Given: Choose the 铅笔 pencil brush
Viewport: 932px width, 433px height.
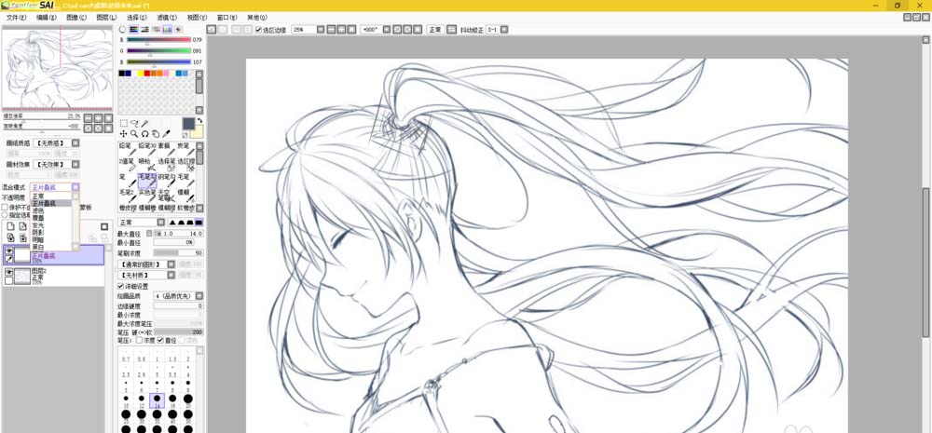Looking at the screenshot, I should tap(128, 148).
